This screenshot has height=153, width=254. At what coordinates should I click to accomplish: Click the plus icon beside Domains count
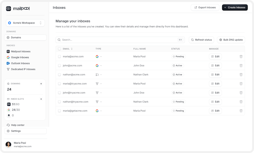point(41,83)
